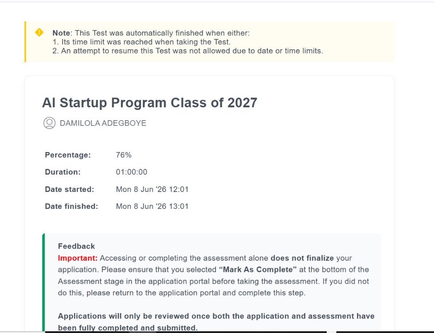The height and width of the screenshot is (333, 434).
Task: Click the Date started label
Action: tap(70, 189)
